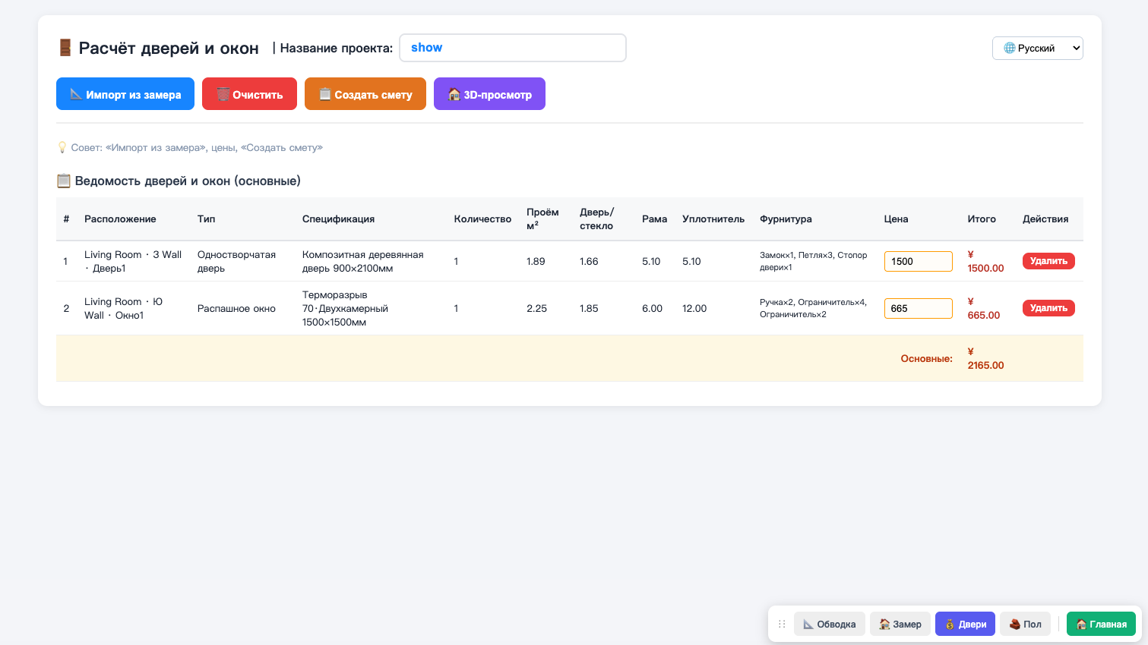The image size is (1148, 645).
Task: Click the window hardware cell with Ручка×2
Action: click(813, 309)
